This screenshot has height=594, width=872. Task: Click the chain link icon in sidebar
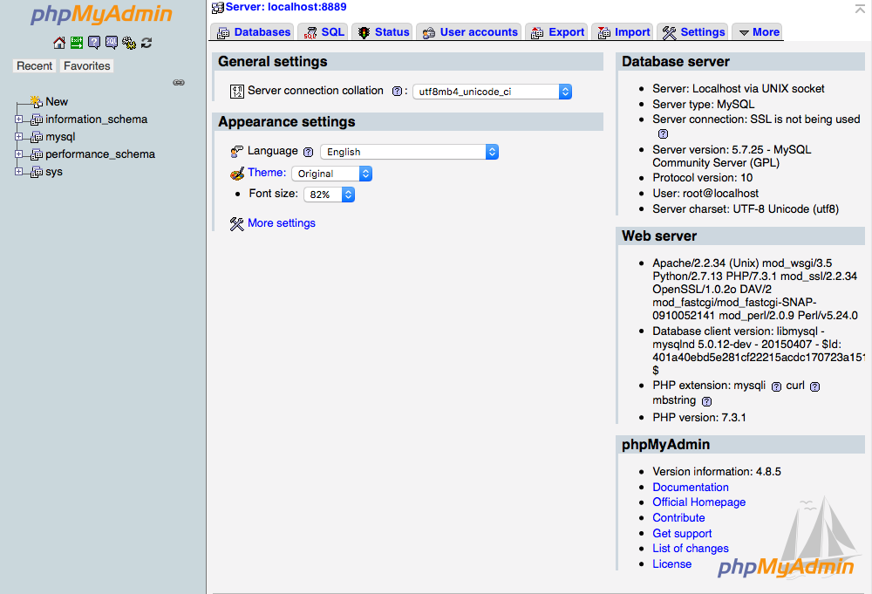(179, 83)
